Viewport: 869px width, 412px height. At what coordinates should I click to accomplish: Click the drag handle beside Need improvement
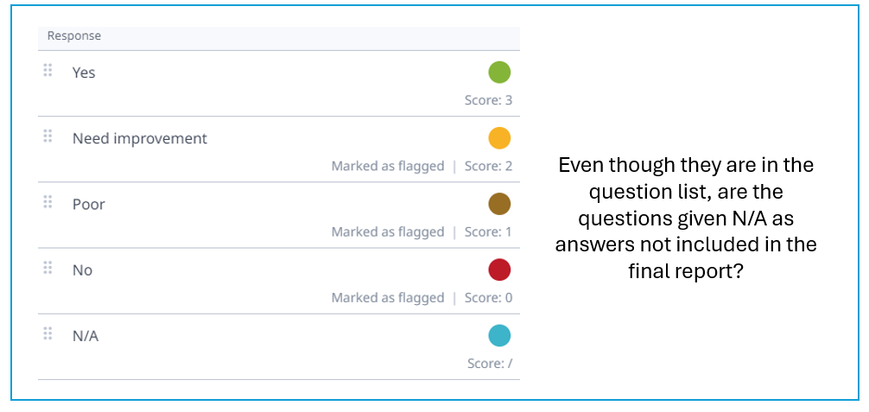[48, 136]
